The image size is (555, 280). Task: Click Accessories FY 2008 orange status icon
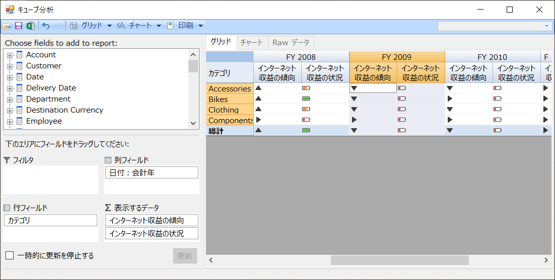tap(306, 88)
